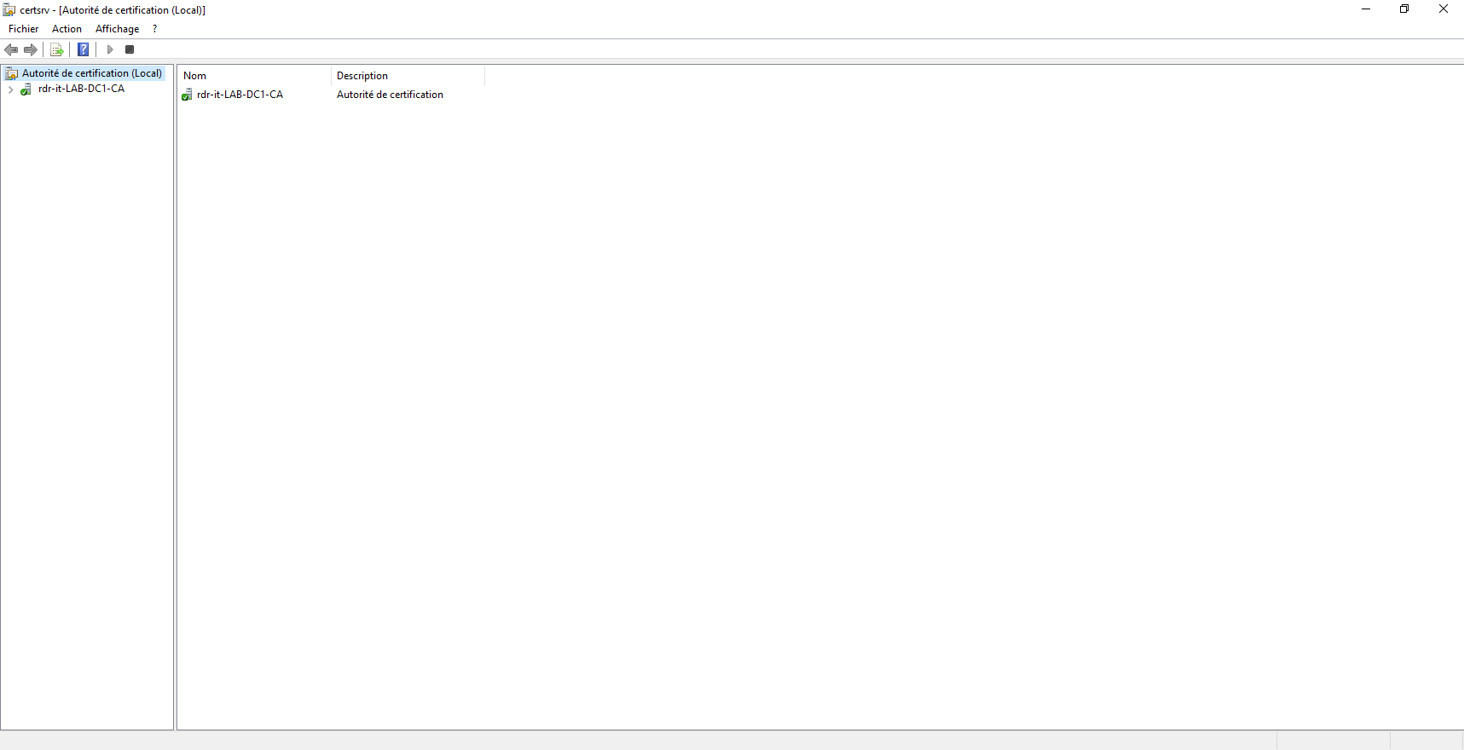The height and width of the screenshot is (750, 1464).
Task: Start the service with the play icon
Action: [109, 50]
